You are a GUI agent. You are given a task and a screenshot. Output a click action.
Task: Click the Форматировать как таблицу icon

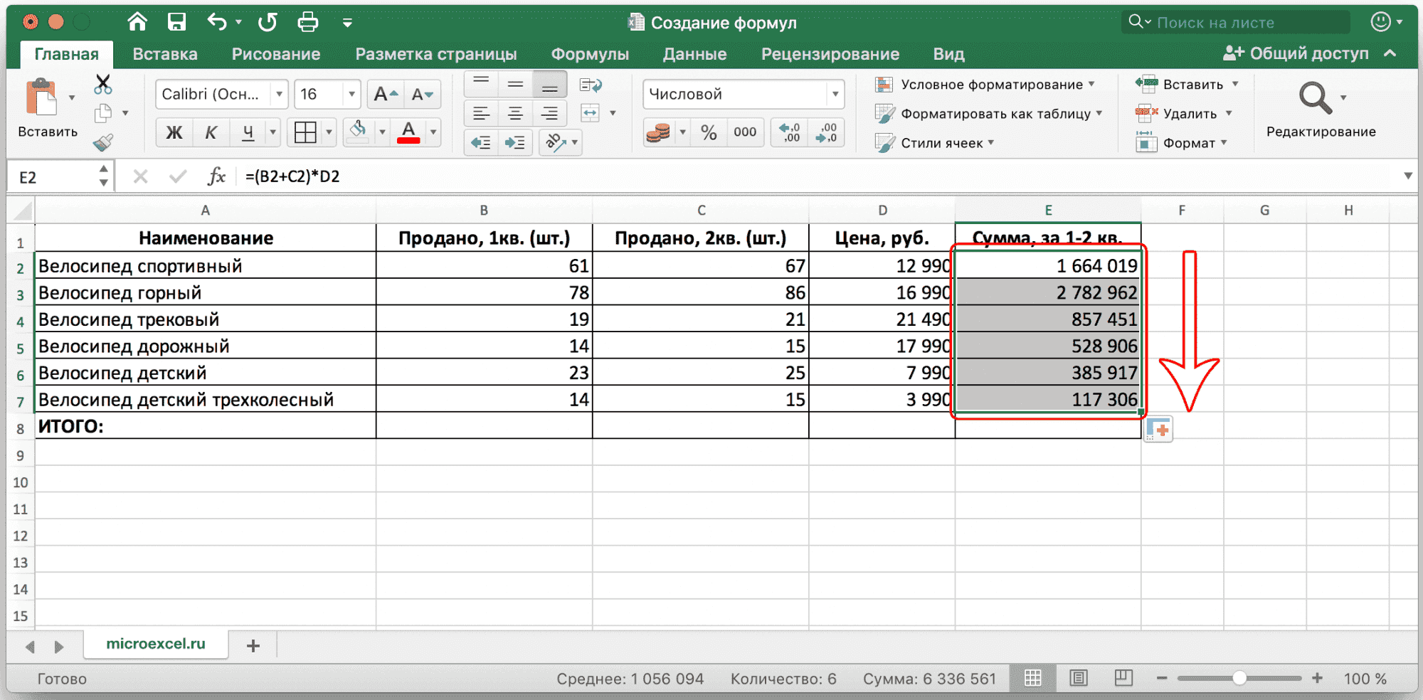[884, 113]
